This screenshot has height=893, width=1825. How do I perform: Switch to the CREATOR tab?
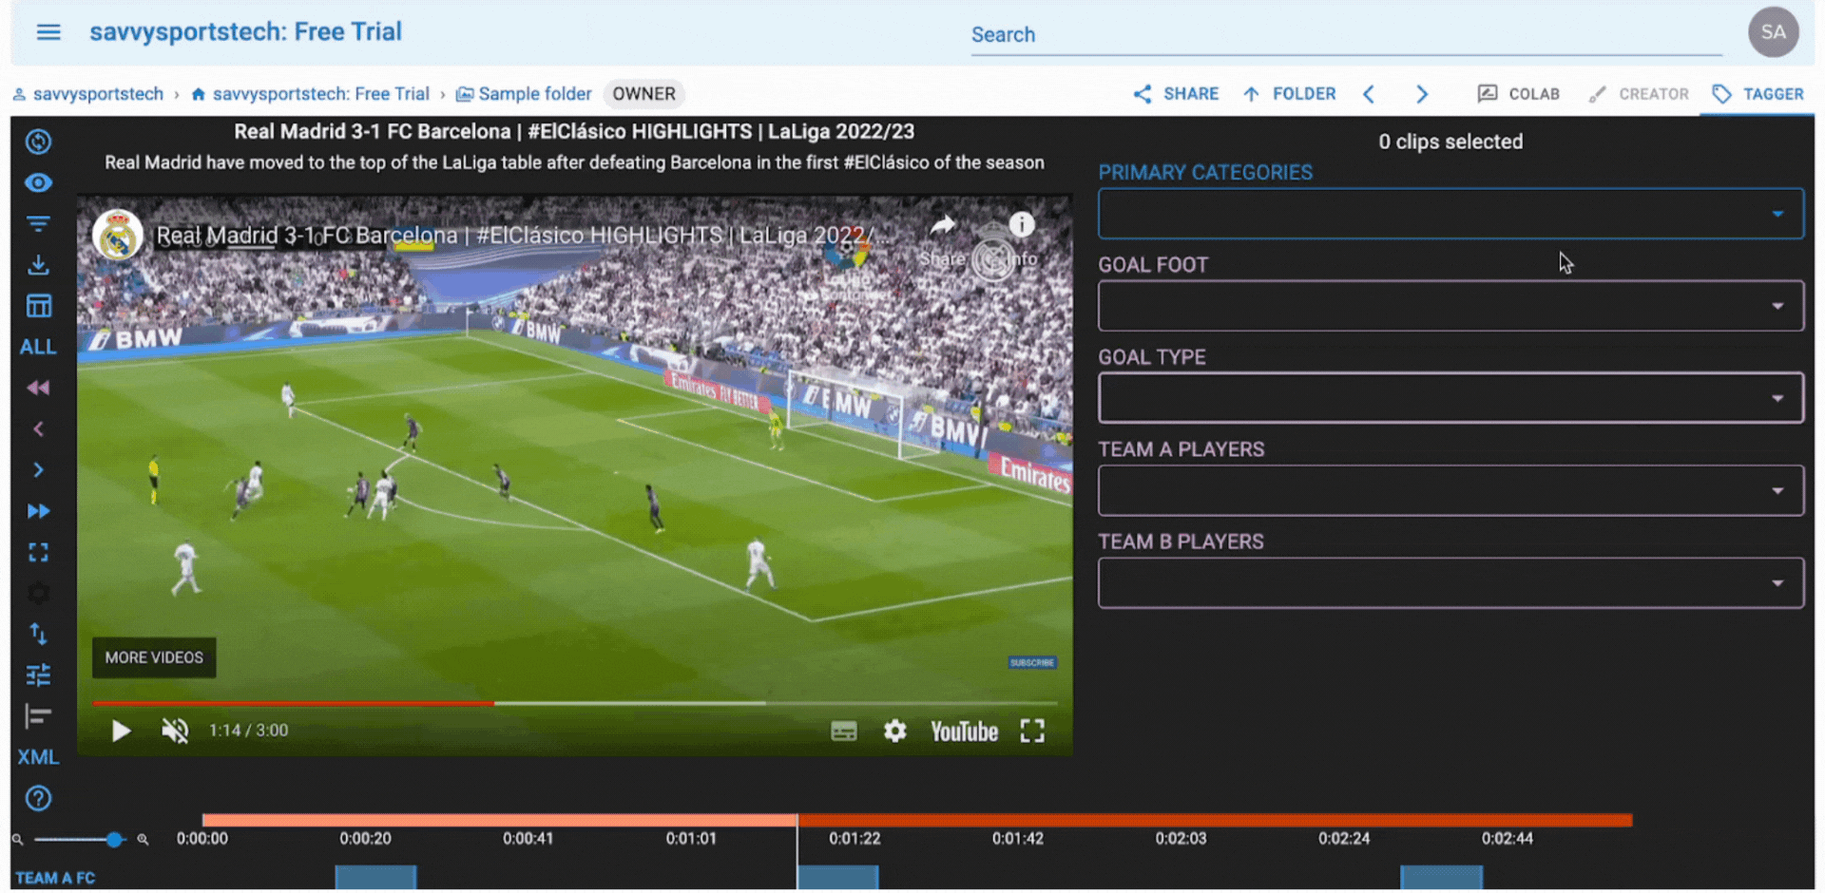(x=1639, y=94)
